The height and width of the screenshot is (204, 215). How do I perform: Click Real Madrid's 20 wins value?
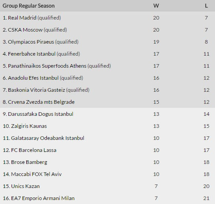(156, 18)
